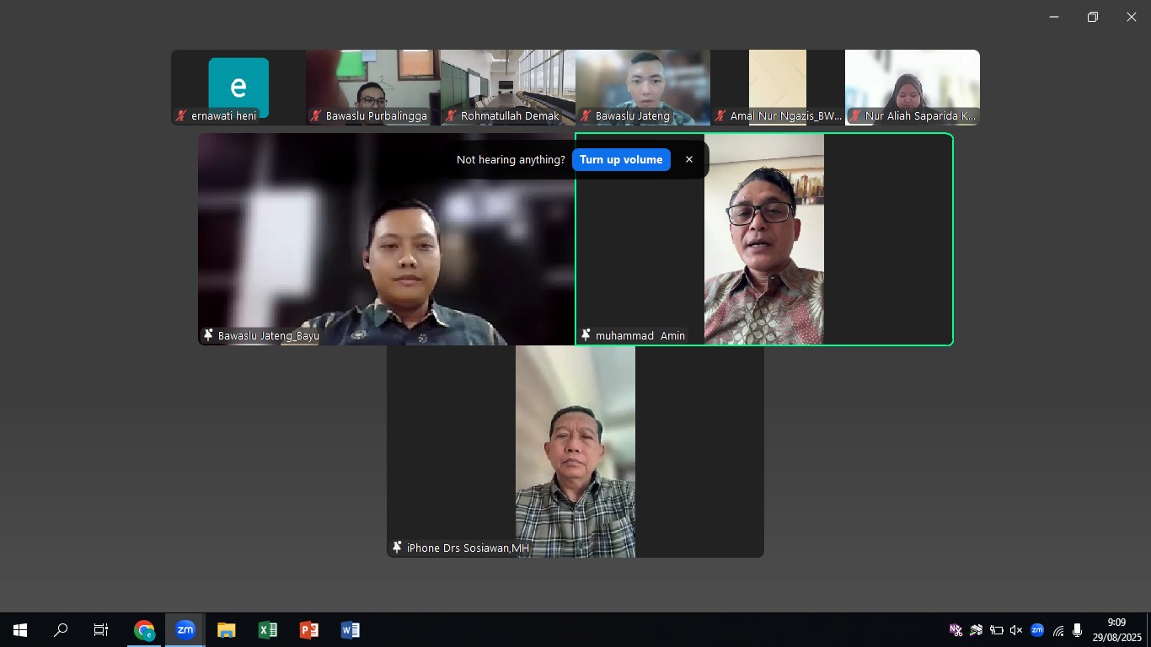Open the OneNote clipping tool in the tray

pyautogui.click(x=956, y=629)
